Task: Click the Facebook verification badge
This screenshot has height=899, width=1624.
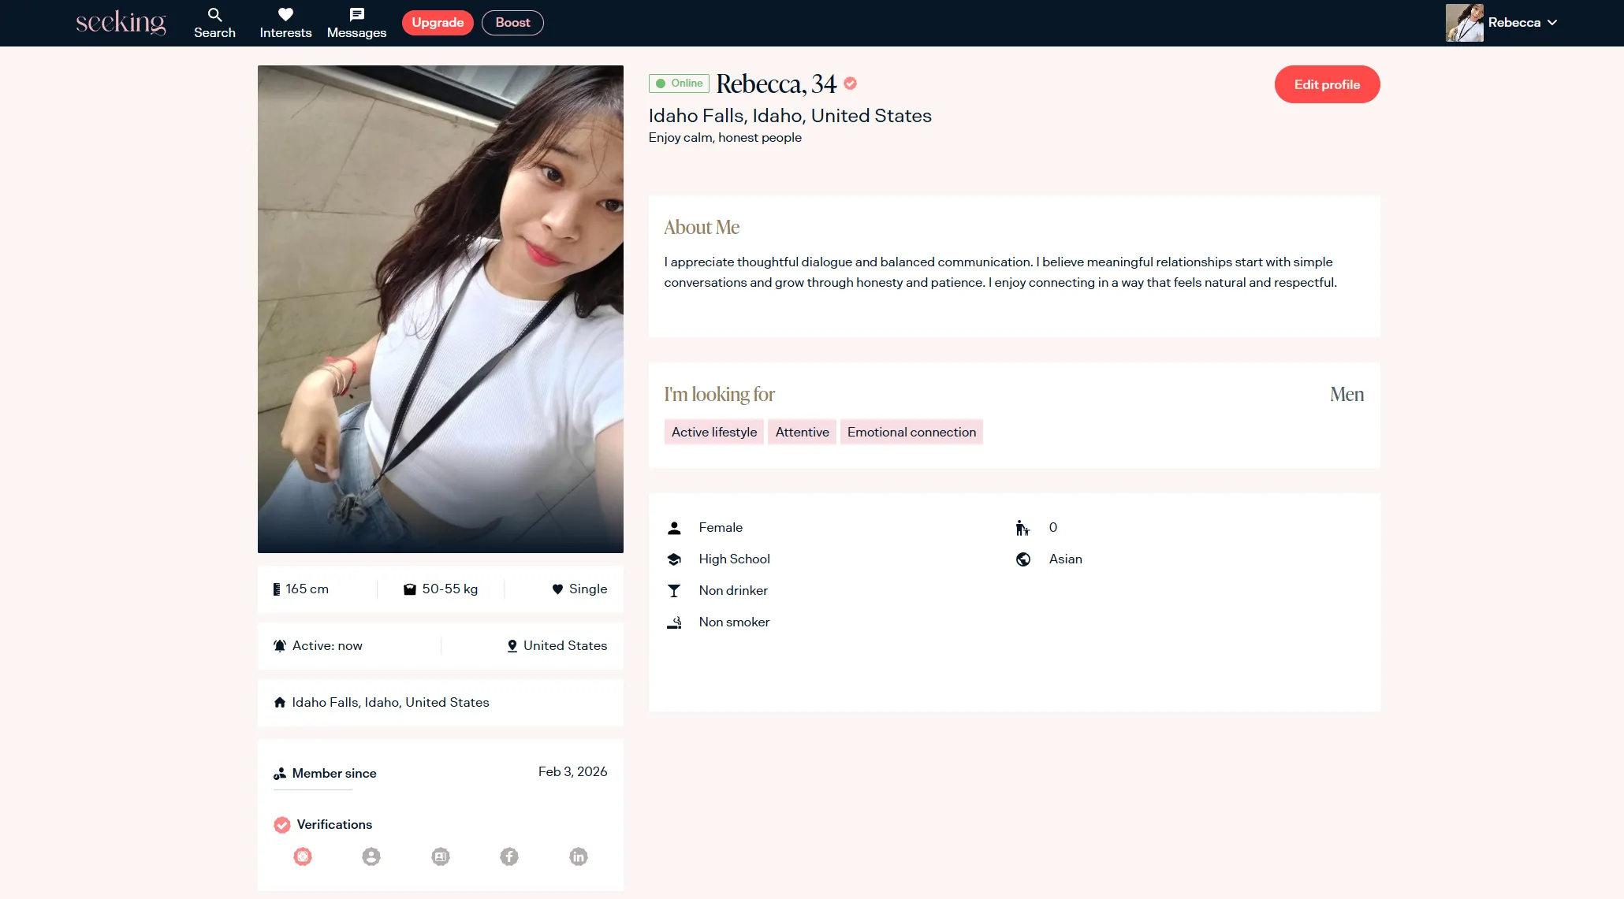Action: pos(509,856)
